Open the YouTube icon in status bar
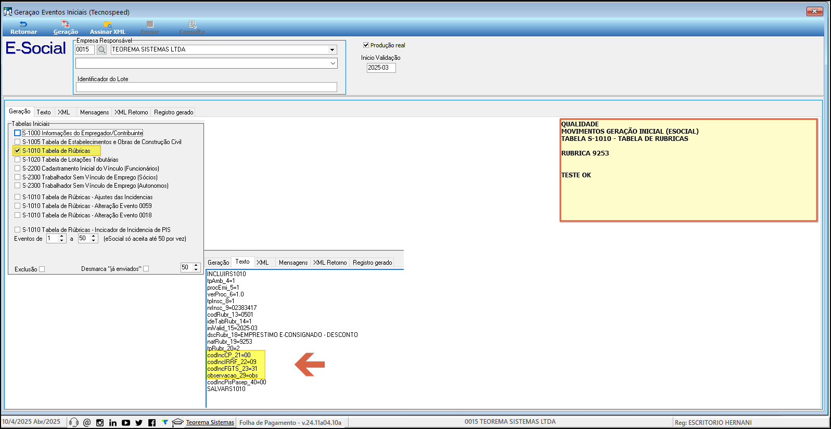Image resolution: width=831 pixels, height=429 pixels. (126, 422)
